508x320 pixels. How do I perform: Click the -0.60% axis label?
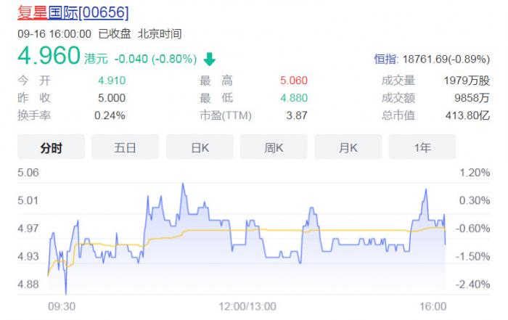(472, 229)
